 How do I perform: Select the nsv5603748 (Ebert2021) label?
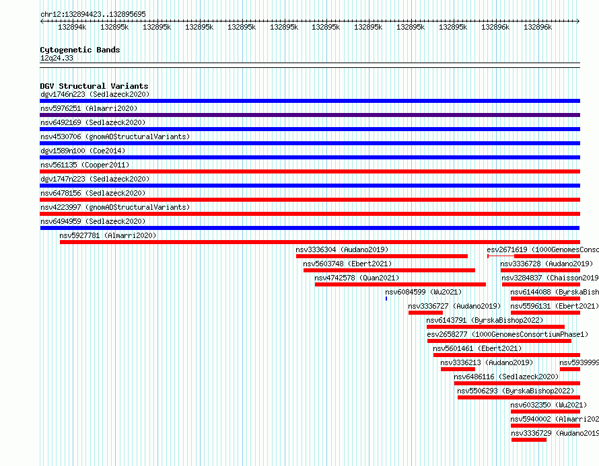(347, 264)
